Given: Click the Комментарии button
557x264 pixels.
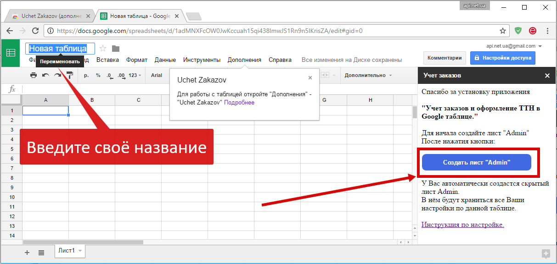Looking at the screenshot, I should pyautogui.click(x=444, y=58).
